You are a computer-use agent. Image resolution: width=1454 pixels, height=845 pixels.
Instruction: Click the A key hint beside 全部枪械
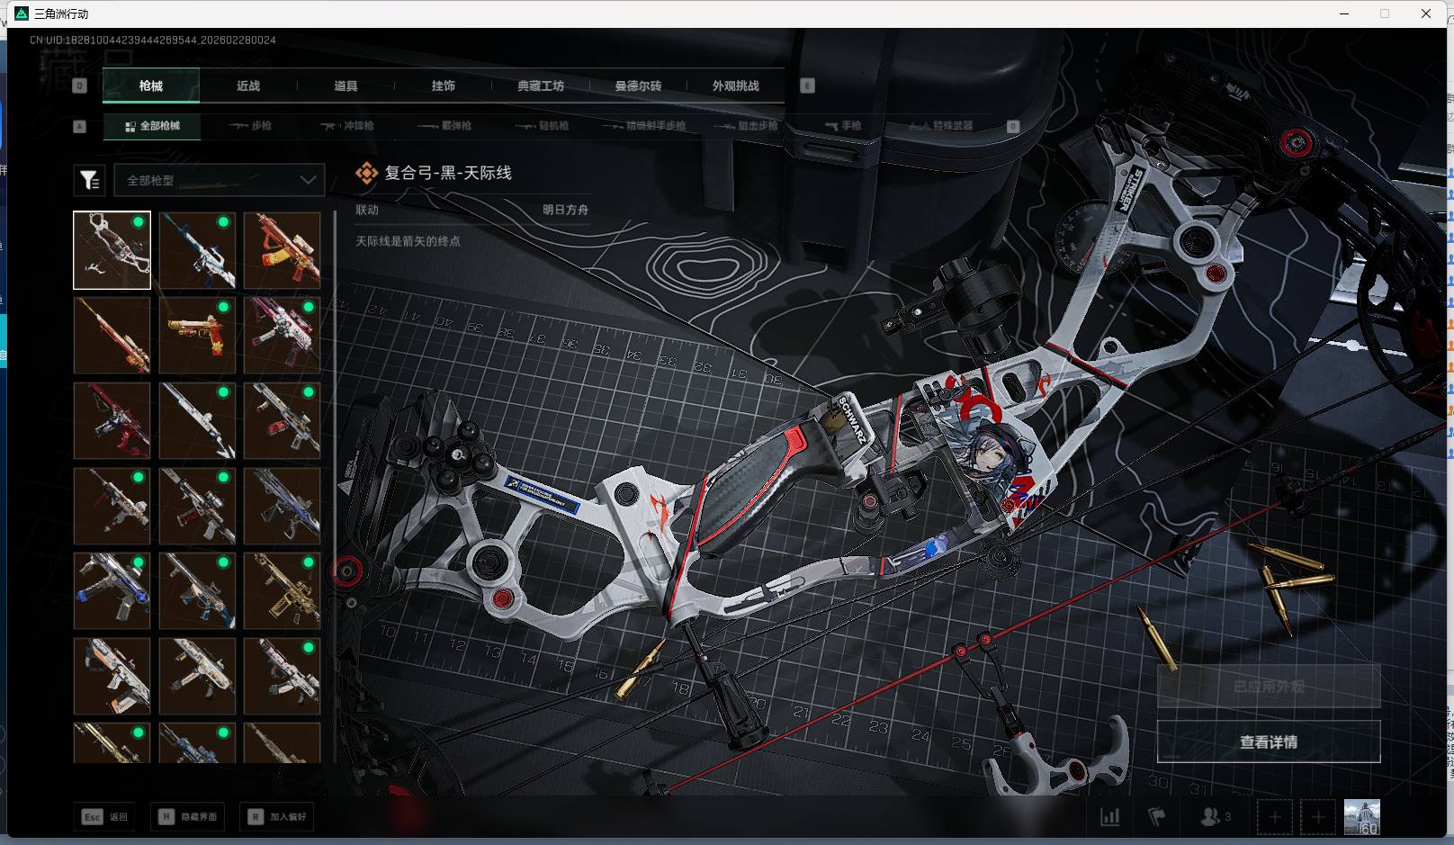79,126
